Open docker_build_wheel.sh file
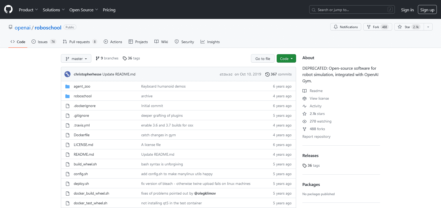The height and width of the screenshot is (208, 441). point(91,193)
